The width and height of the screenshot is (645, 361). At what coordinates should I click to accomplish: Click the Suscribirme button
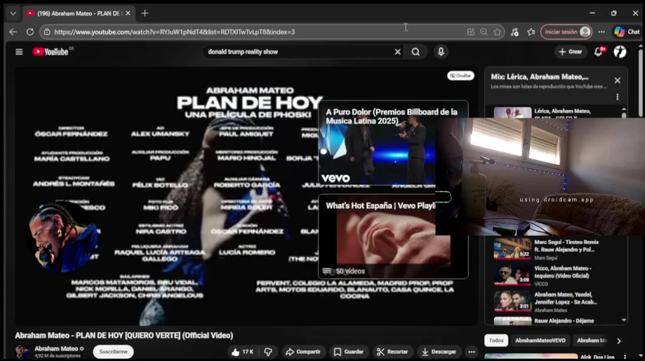pyautogui.click(x=114, y=351)
